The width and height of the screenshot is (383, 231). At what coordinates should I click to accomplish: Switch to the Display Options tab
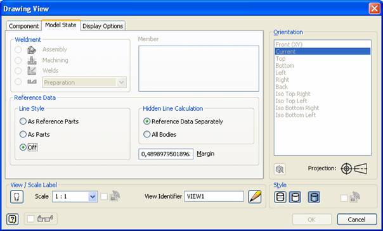103,26
